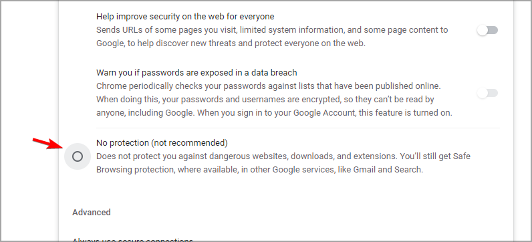Click Warn you if passwords are exposed heading
Viewport: 532px width, 242px height.
click(x=196, y=73)
